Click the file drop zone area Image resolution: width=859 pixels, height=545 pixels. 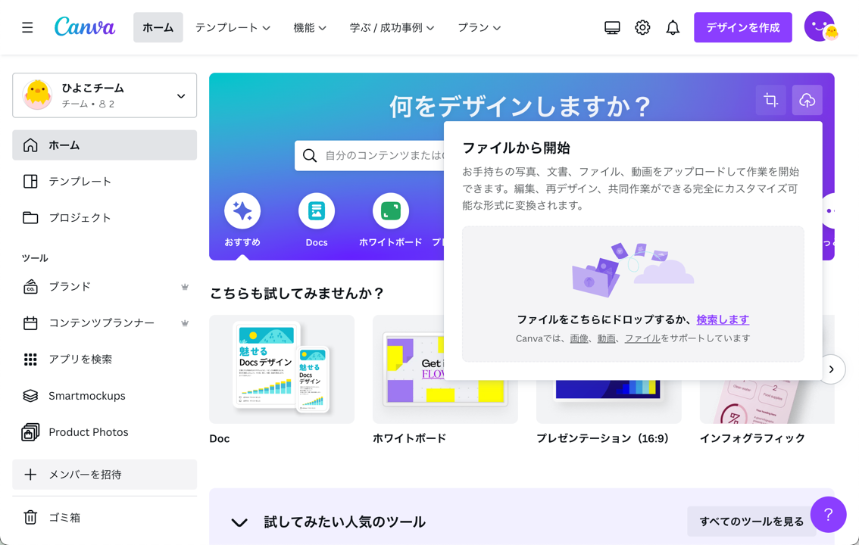pos(633,294)
